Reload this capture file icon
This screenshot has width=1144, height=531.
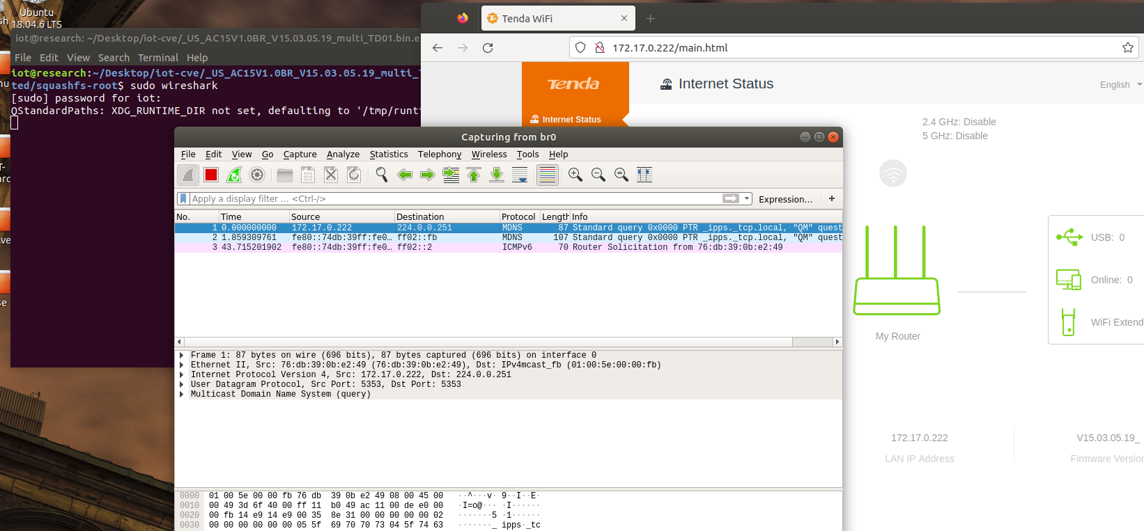coord(354,175)
